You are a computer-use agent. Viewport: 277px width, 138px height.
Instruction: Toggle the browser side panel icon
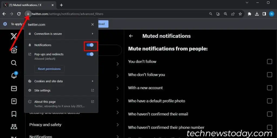(x=264, y=14)
